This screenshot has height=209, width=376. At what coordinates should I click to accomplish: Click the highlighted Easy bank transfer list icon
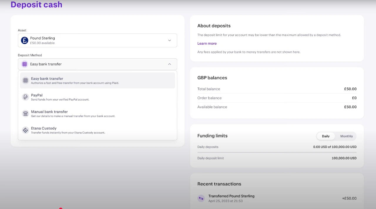pyautogui.click(x=25, y=80)
